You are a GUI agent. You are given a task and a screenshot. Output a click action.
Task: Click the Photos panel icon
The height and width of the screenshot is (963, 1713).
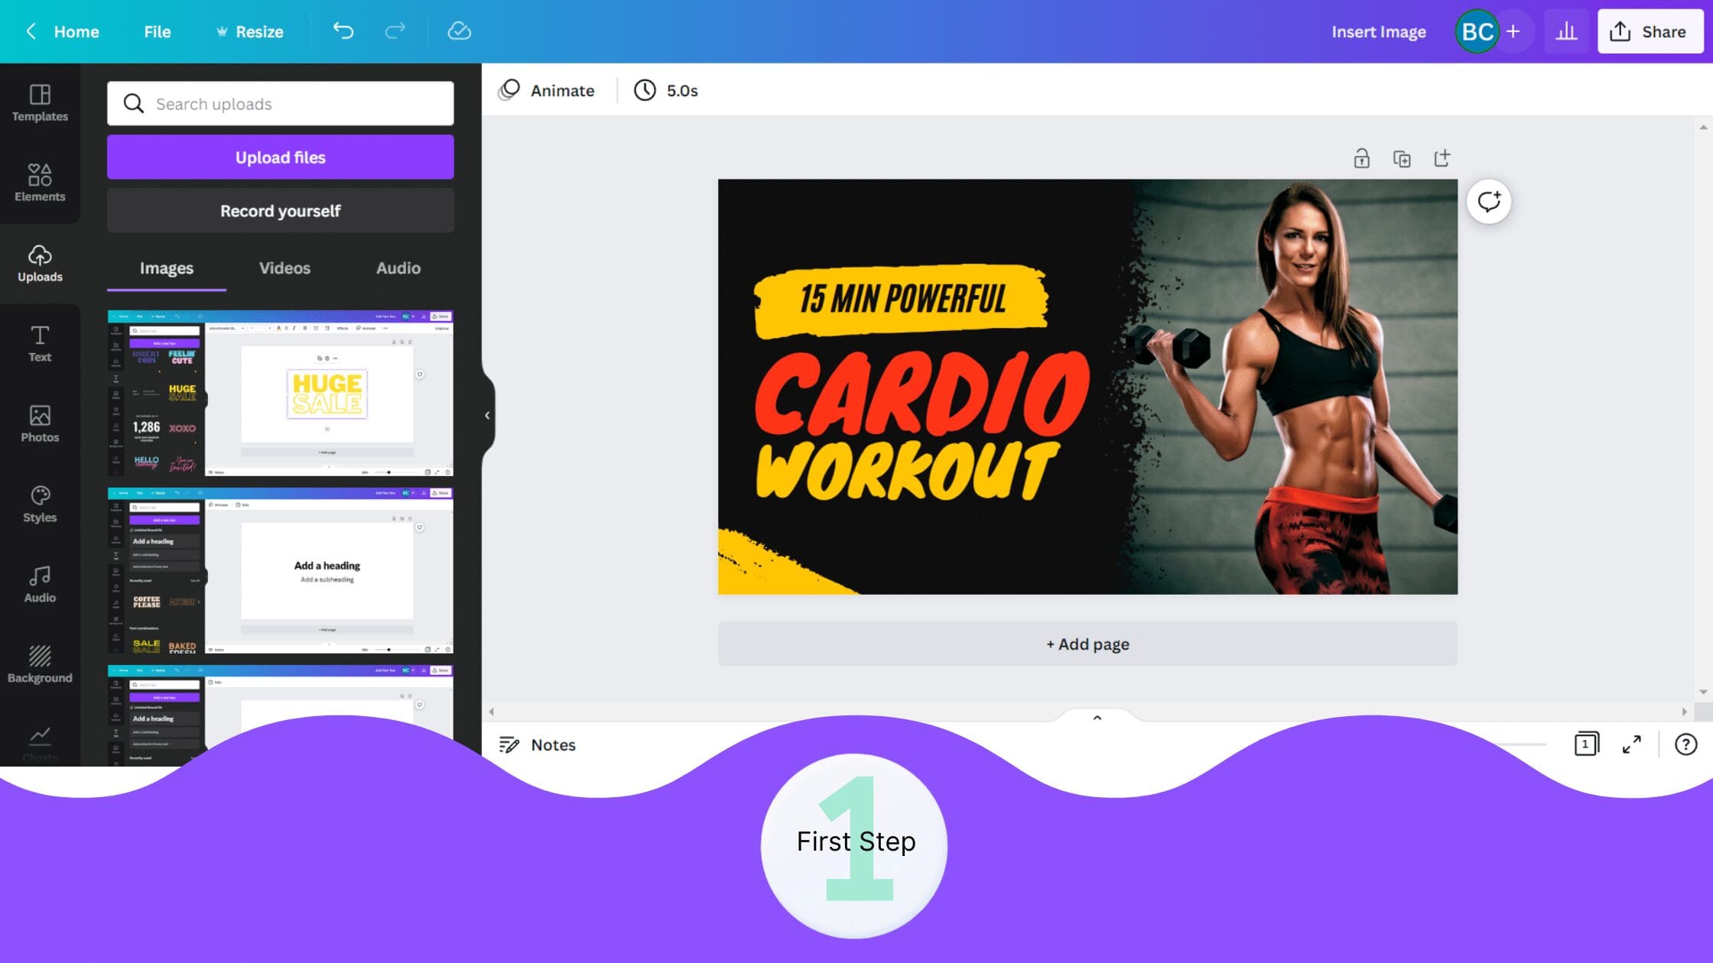pyautogui.click(x=40, y=422)
